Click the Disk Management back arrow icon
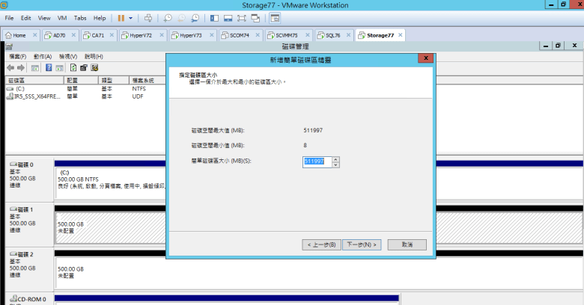This screenshot has width=584, height=305. [11, 67]
